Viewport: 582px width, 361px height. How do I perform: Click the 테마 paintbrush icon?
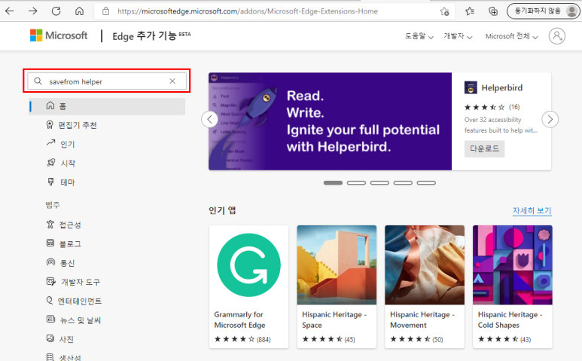pyautogui.click(x=50, y=181)
